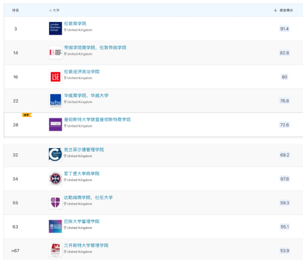Click the location pin under 伦敦经济政治学院
The width and height of the screenshot is (303, 260).
click(x=65, y=78)
